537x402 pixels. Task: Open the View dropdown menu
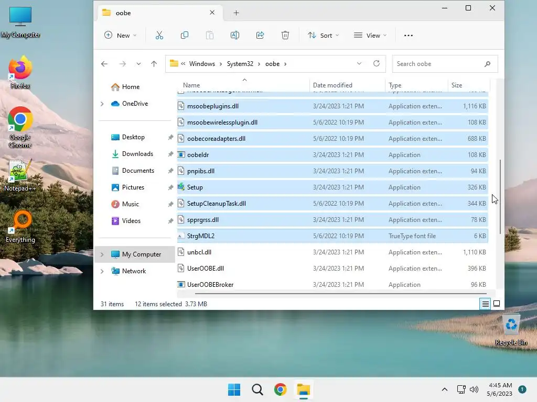coord(370,35)
